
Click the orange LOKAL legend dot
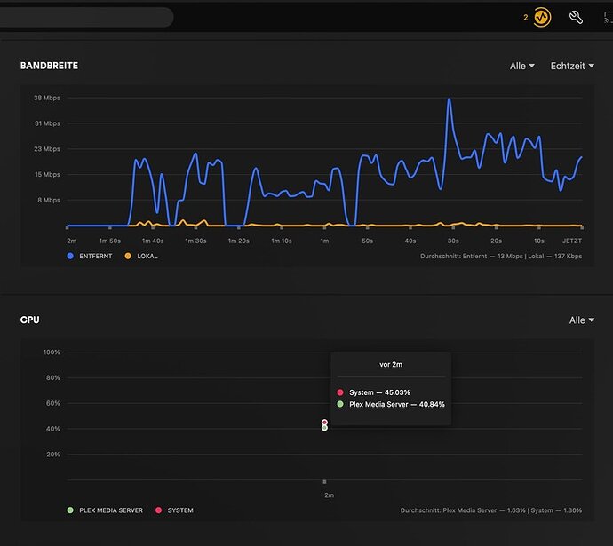pos(128,257)
